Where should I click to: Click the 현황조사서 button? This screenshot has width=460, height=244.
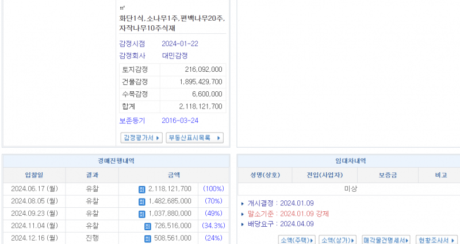[x=436, y=239]
